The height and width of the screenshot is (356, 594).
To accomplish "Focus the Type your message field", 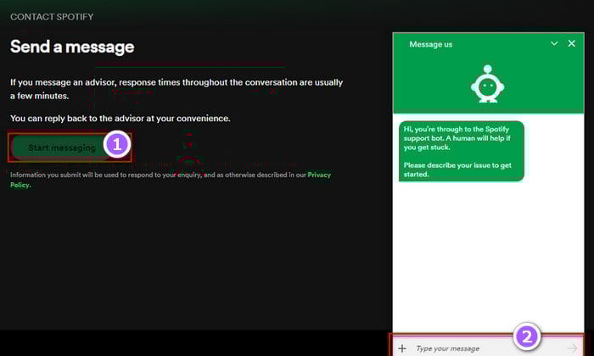I will [487, 348].
